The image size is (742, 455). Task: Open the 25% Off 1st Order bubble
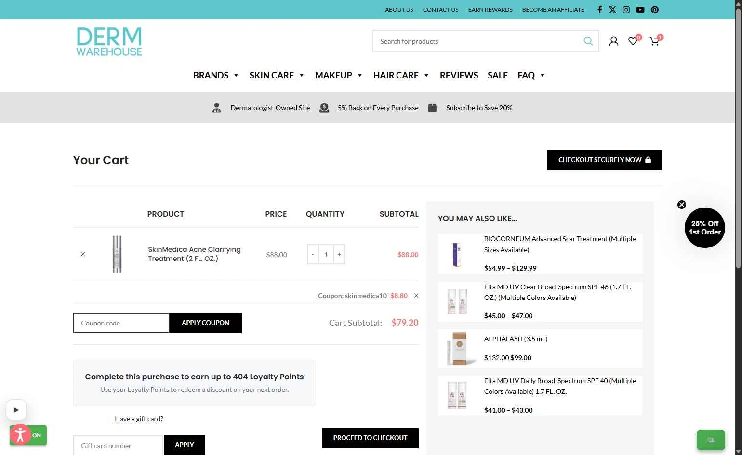point(705,228)
